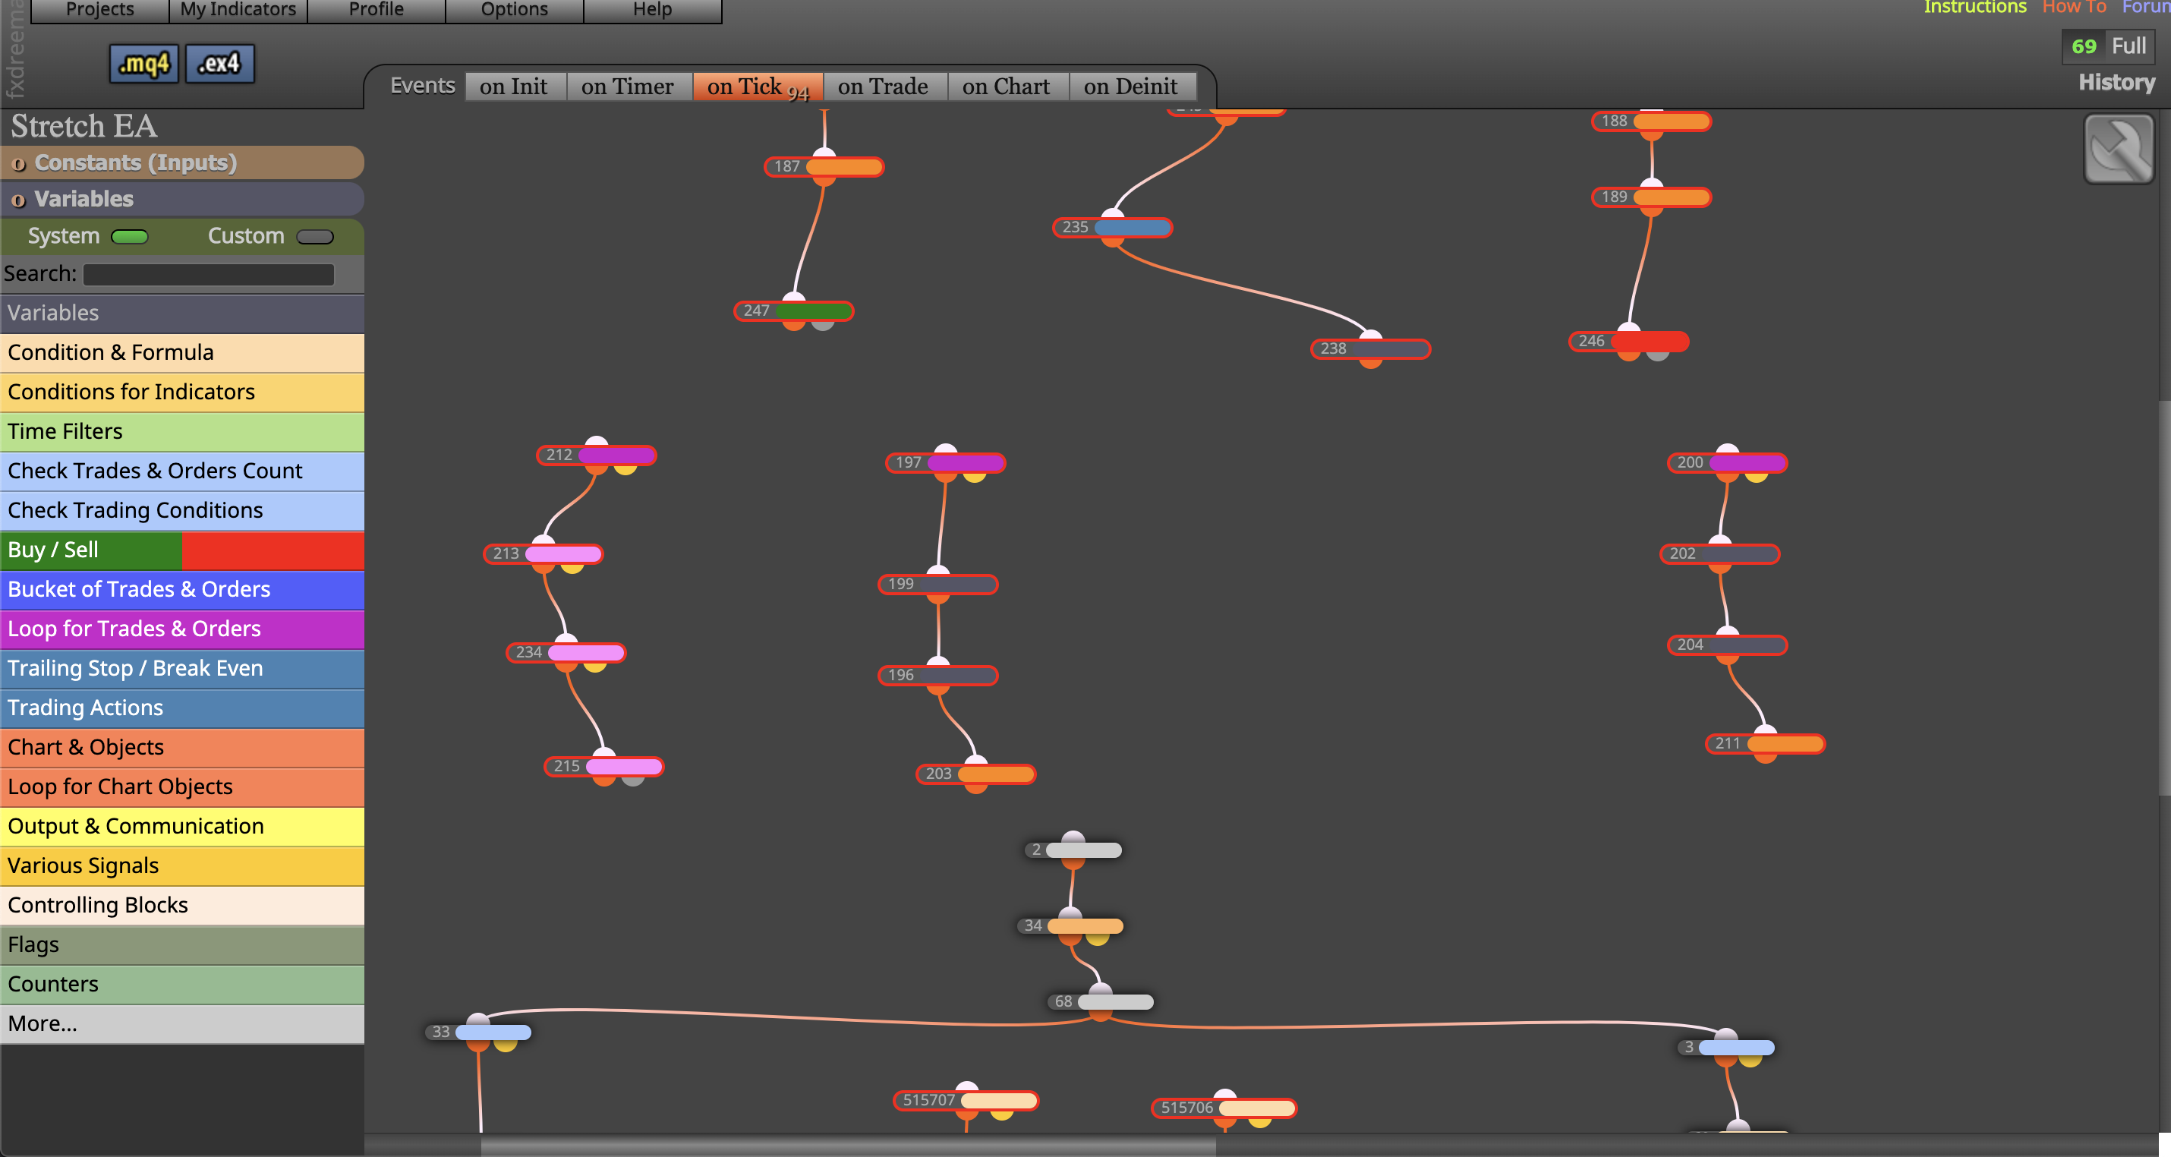
Task: Open the Profile menu
Action: [x=376, y=10]
